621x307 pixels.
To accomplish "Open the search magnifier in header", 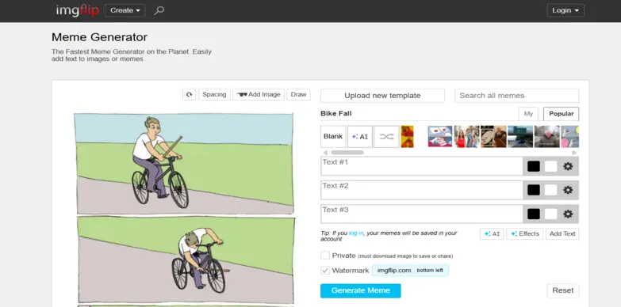I will pyautogui.click(x=159, y=10).
